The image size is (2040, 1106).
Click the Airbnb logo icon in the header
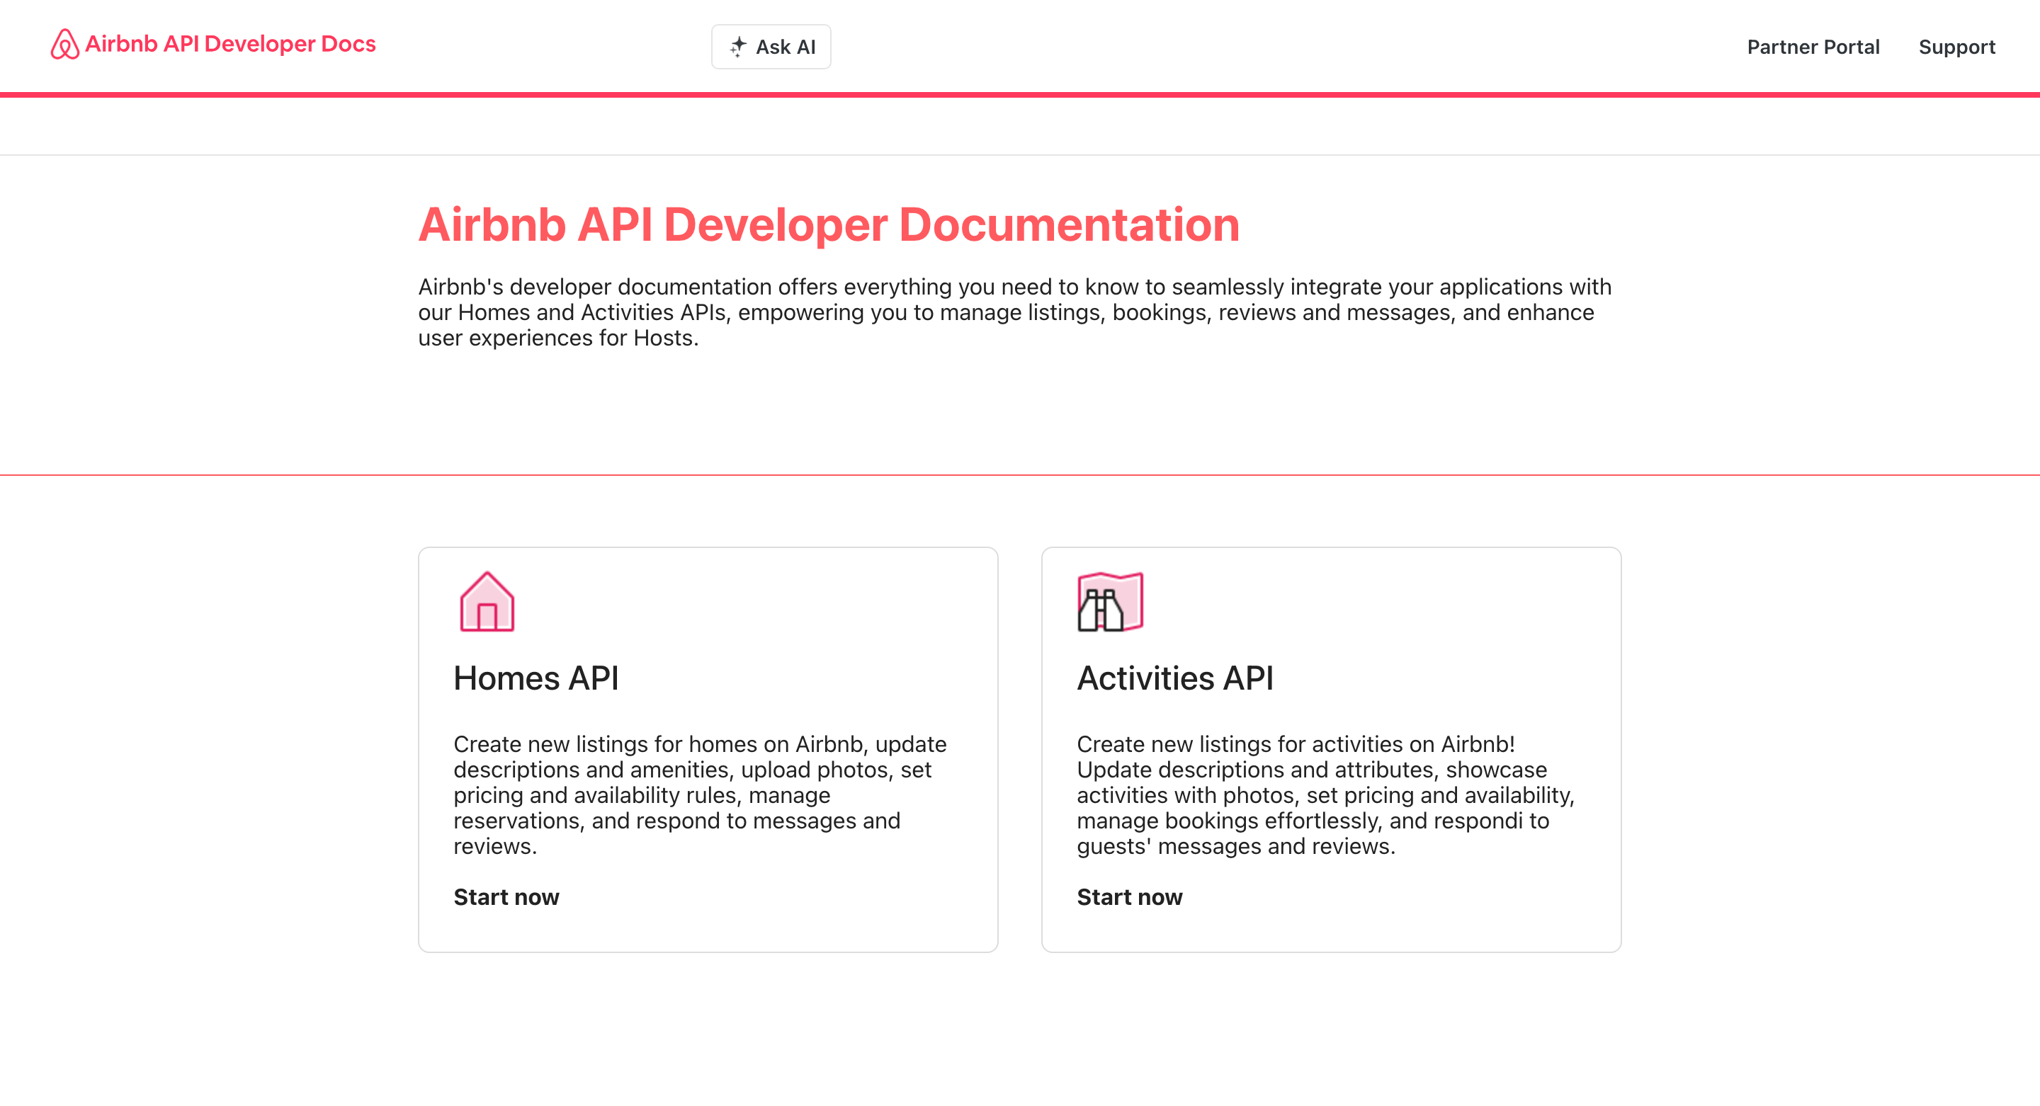[x=65, y=45]
